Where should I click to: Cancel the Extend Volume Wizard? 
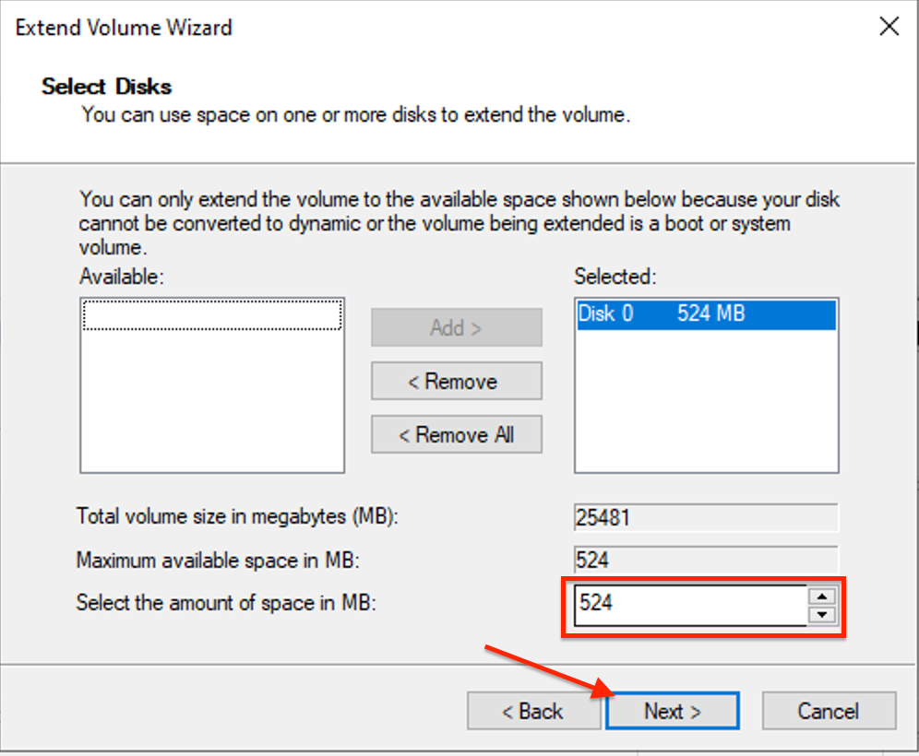click(829, 711)
